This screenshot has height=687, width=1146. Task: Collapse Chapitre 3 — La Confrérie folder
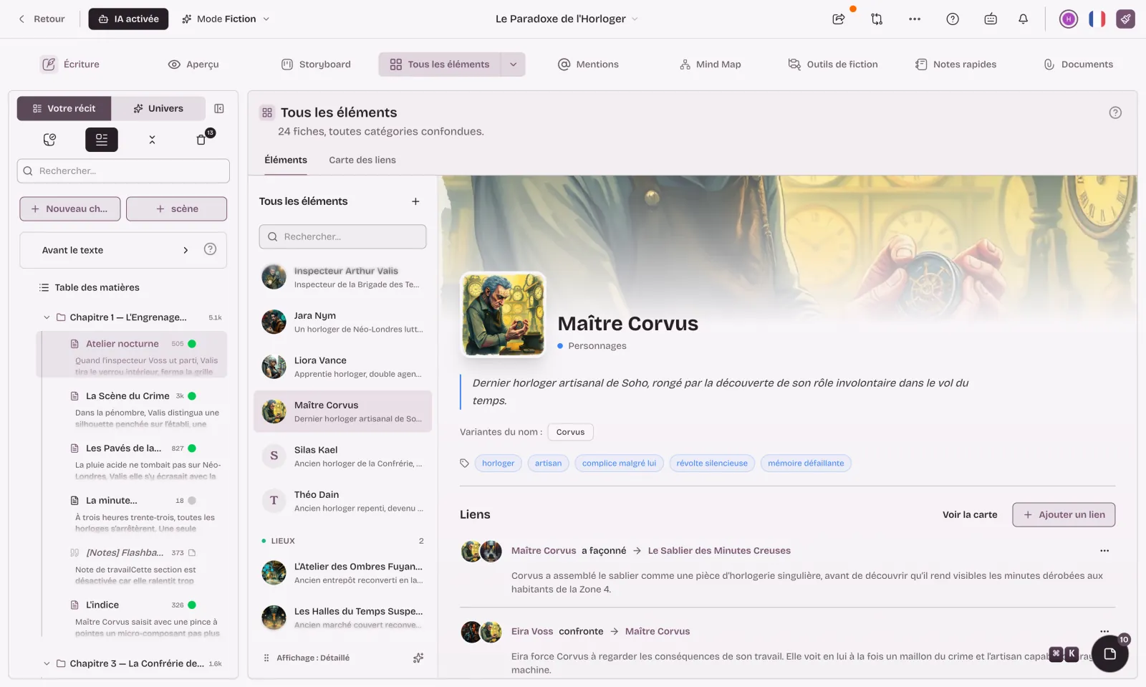click(x=47, y=663)
